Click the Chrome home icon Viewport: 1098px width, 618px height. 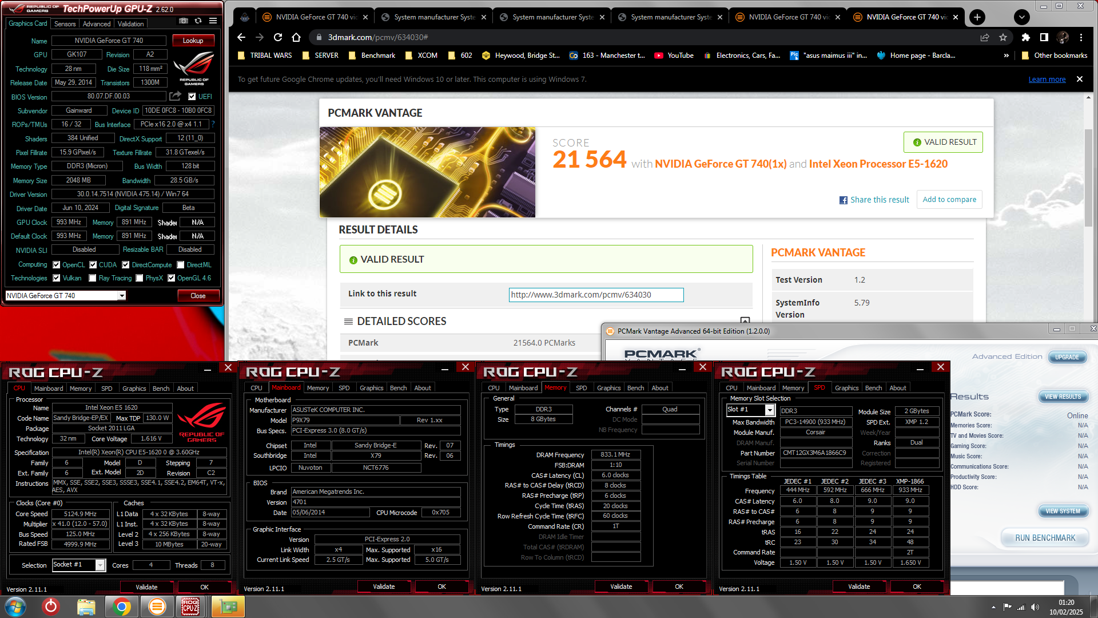[296, 37]
